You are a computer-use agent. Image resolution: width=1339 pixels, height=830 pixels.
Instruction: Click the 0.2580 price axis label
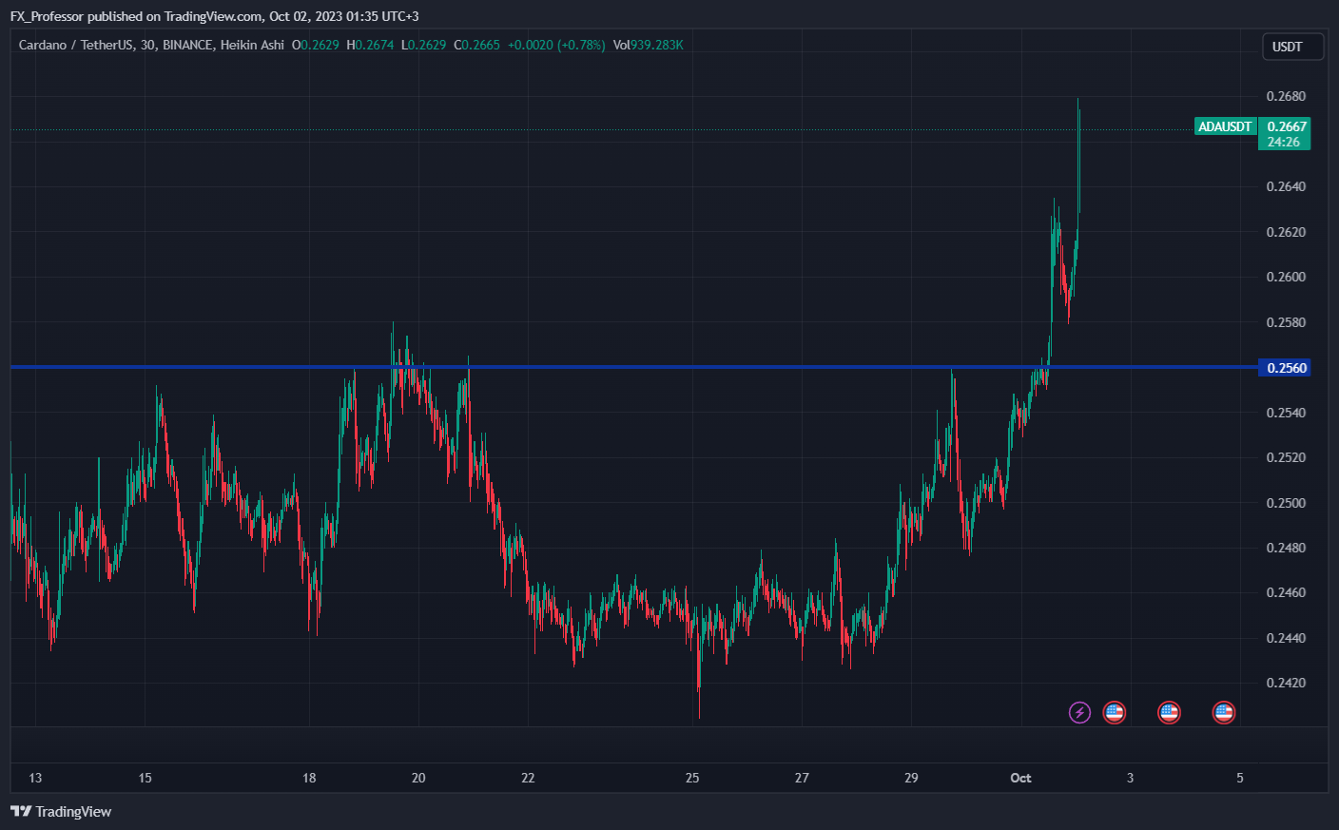1286,322
